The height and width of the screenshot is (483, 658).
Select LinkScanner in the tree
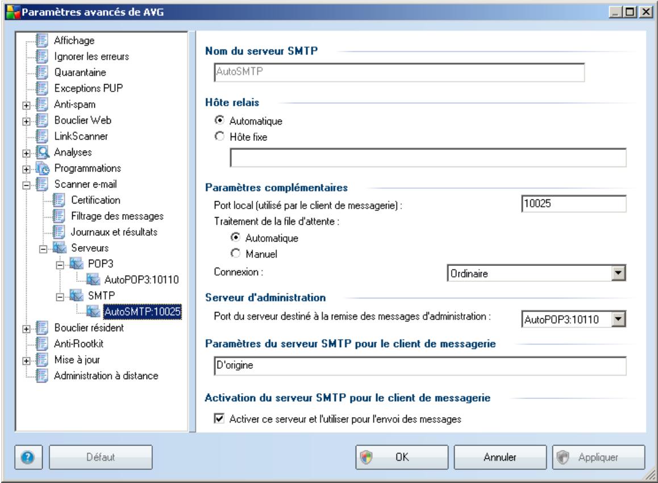[81, 136]
